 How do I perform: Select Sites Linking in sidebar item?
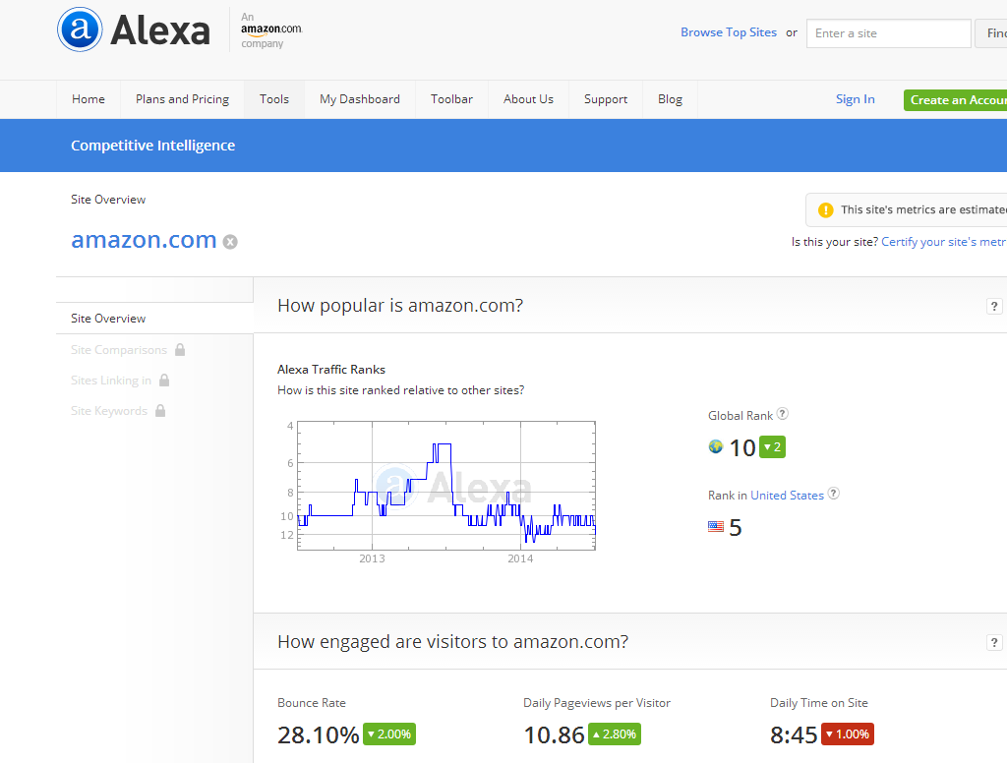[111, 381]
